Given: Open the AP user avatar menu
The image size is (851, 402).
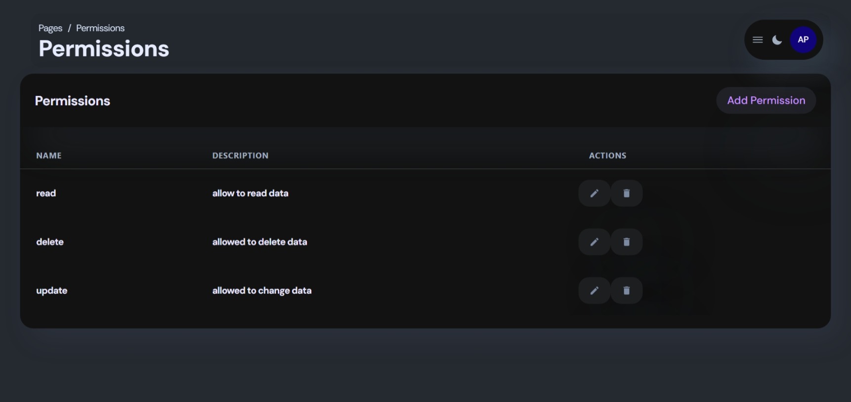Looking at the screenshot, I should coord(803,40).
